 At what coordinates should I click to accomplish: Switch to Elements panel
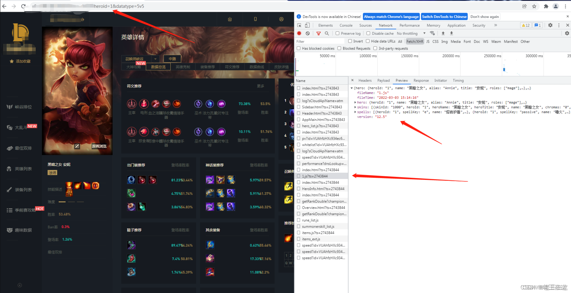tap(325, 25)
